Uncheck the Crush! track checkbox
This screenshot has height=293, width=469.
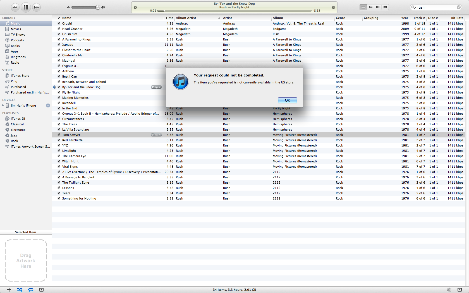click(59, 23)
